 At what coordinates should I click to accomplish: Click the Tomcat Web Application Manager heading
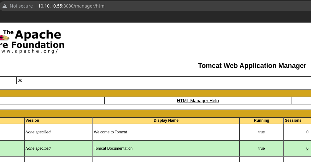click(252, 66)
